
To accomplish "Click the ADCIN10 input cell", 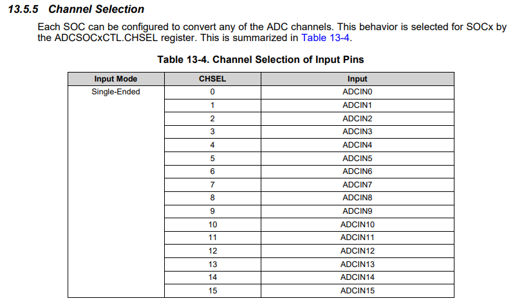I will (357, 225).
